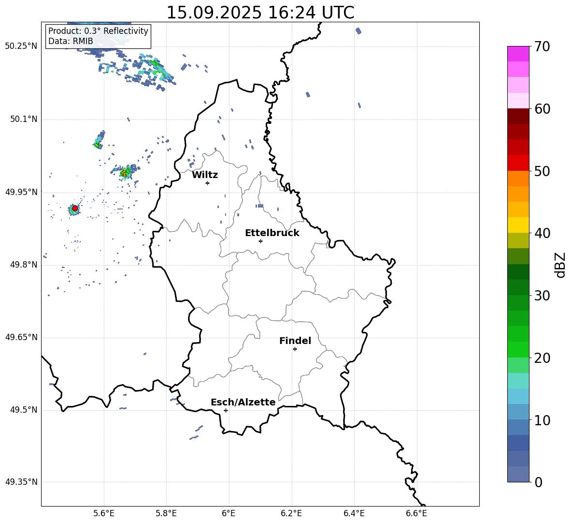The height and width of the screenshot is (523, 572).
Task: Click the 5.6°E longitude label
Action: (104, 513)
